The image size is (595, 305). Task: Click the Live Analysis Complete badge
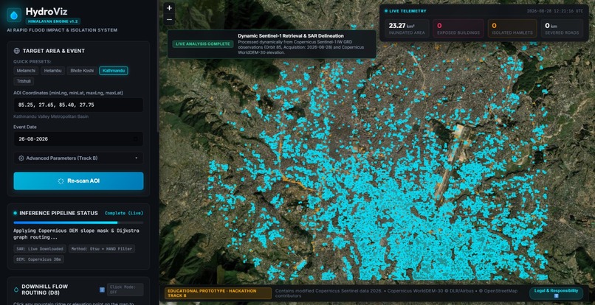coord(202,44)
